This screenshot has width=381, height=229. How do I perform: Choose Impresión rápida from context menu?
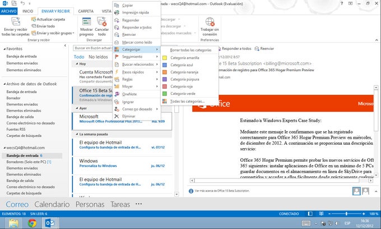click(x=137, y=12)
